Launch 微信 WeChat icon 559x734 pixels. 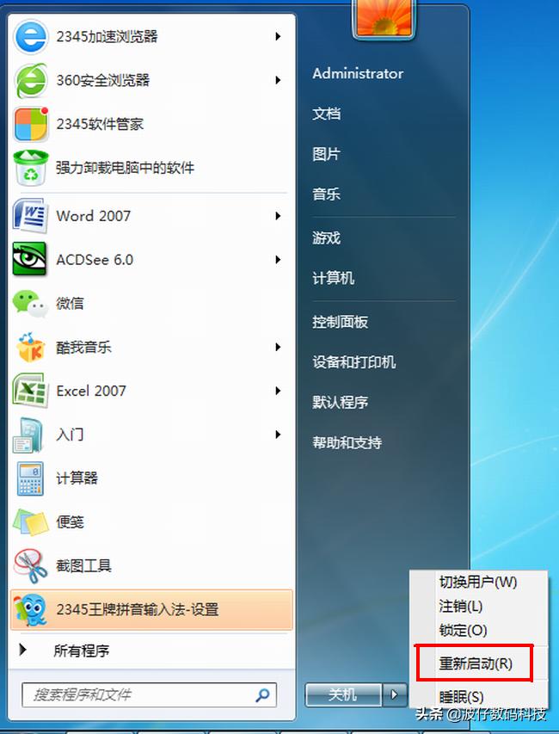[x=30, y=304]
